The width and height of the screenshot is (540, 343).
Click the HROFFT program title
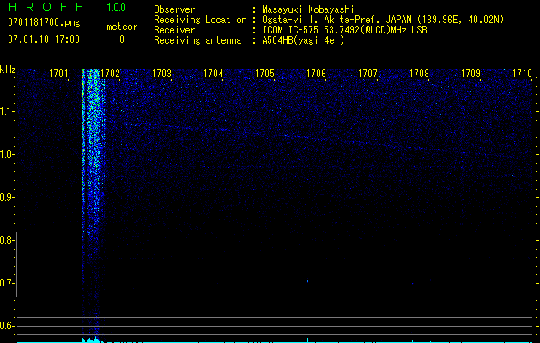pyautogui.click(x=52, y=7)
